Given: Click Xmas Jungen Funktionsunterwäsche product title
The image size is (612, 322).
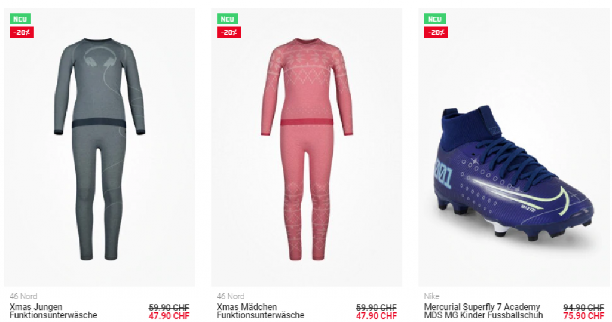Looking at the screenshot, I should pyautogui.click(x=53, y=311).
